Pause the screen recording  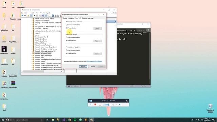tap(91, 105)
